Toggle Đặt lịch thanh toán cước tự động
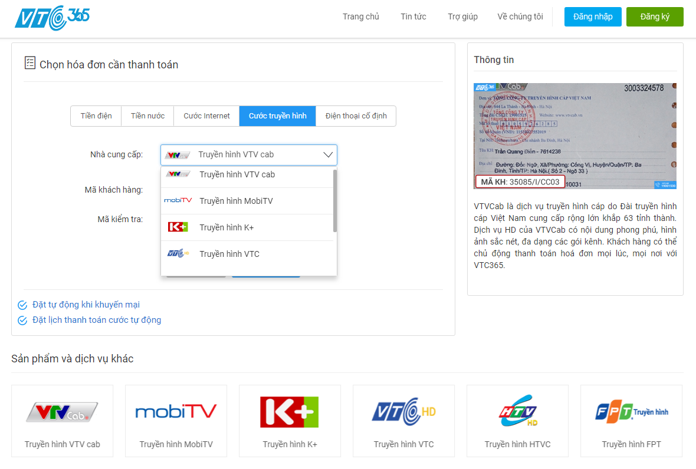The image size is (696, 469). (x=22, y=321)
